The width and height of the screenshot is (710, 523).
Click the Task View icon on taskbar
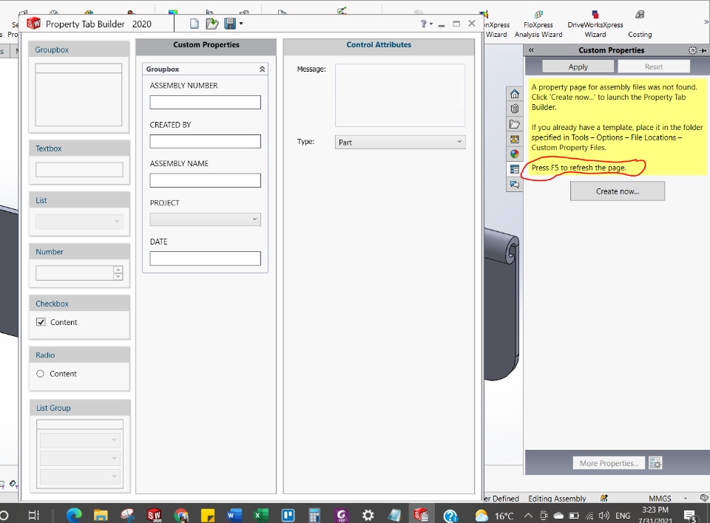pyautogui.click(x=34, y=515)
